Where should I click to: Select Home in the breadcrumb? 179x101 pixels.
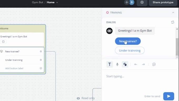[51, 2]
